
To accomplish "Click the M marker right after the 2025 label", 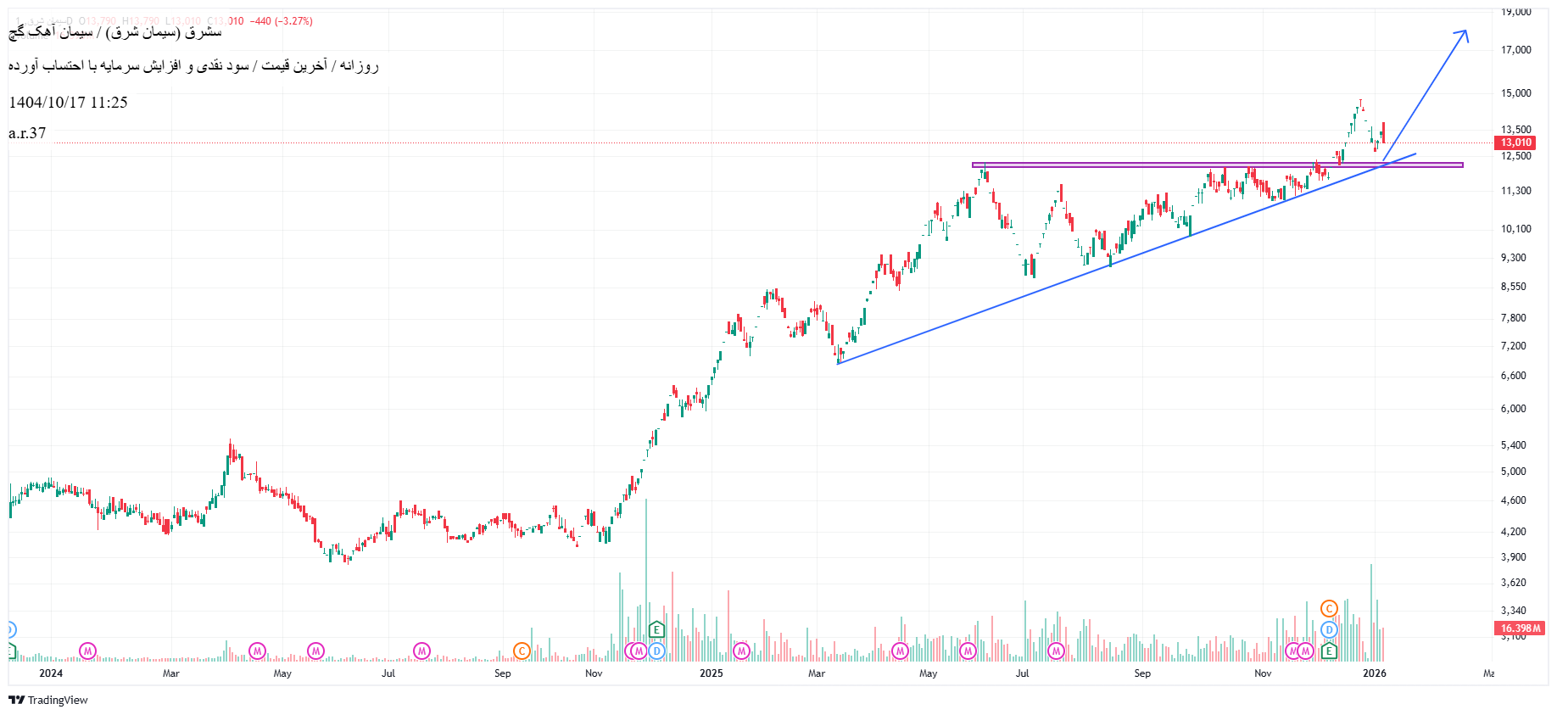I will click(741, 651).
